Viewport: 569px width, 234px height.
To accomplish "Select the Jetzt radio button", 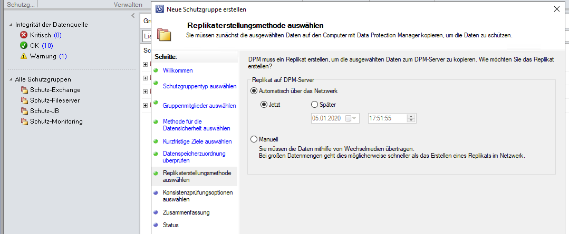I will (264, 105).
